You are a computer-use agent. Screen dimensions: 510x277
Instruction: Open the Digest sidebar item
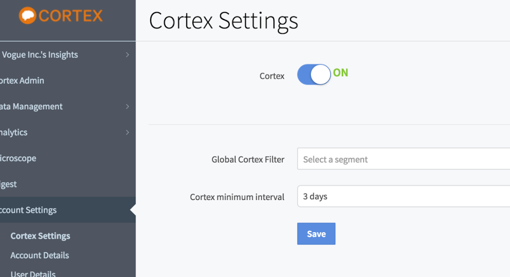click(x=68, y=184)
